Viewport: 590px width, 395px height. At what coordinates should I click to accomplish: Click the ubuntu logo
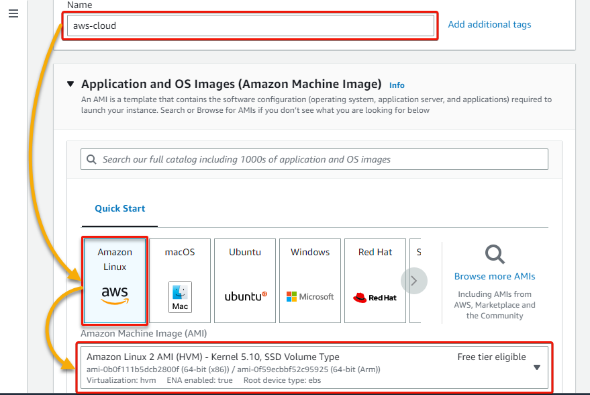(246, 296)
